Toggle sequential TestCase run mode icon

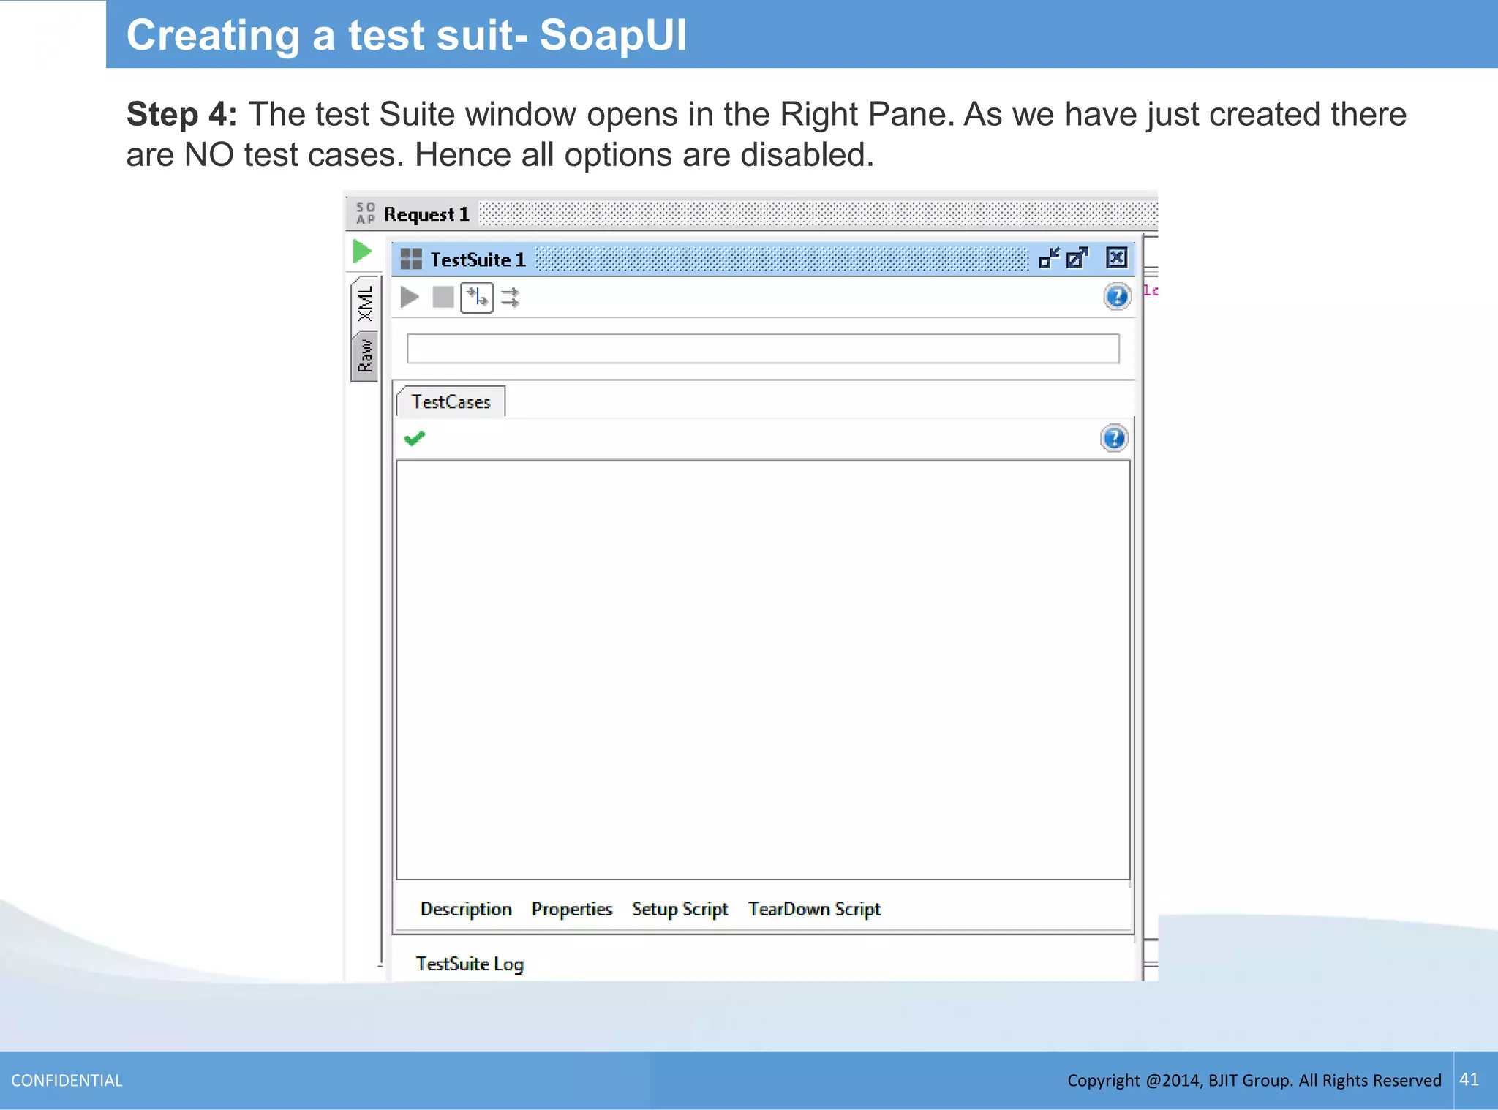tap(477, 298)
